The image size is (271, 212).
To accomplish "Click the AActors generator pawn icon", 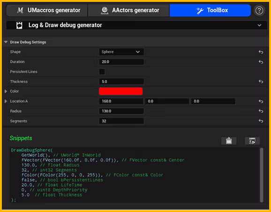I will tap(105, 10).
